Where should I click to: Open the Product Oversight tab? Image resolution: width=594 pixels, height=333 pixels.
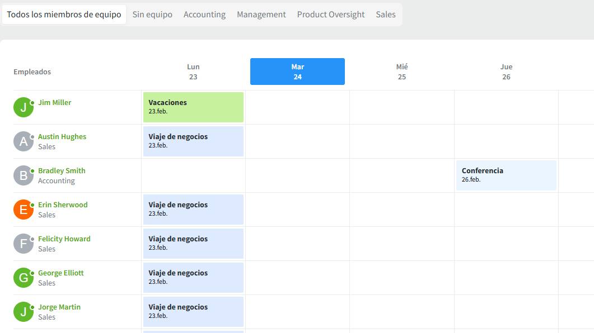click(x=331, y=15)
